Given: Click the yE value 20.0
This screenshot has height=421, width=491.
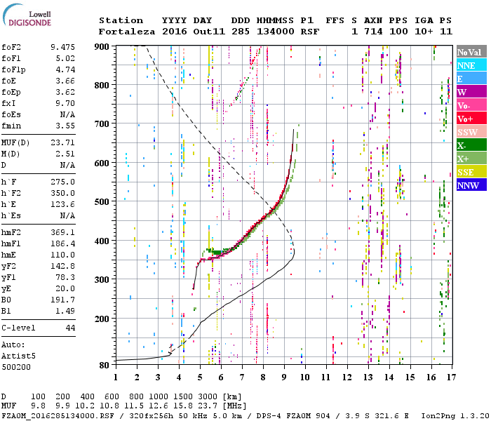Looking at the screenshot, I should coord(66,289).
